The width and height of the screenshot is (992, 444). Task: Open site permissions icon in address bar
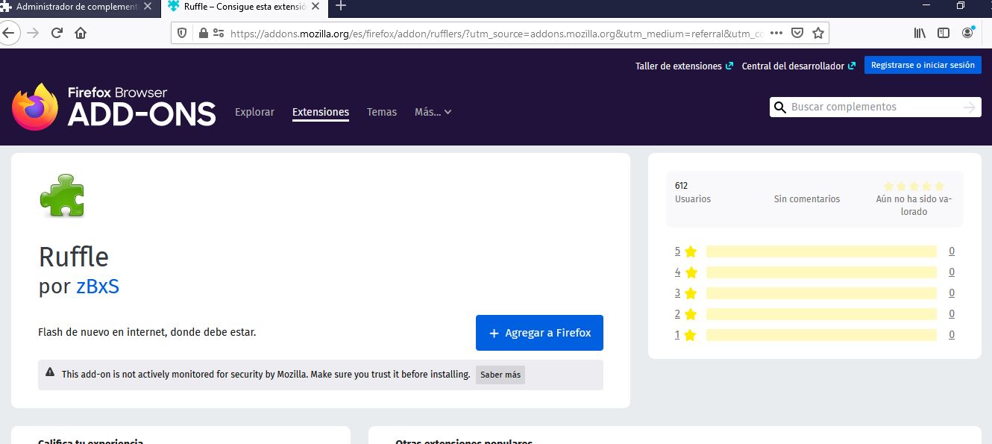coord(219,33)
